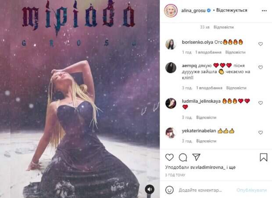The image size is (272, 198).
Task: Open the three-dot more options menu
Action: (264, 11)
